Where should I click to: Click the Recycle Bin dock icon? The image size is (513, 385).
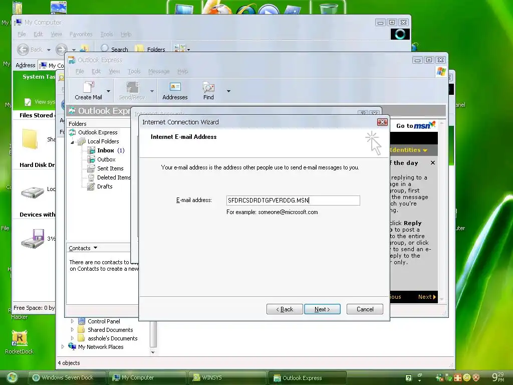[x=329, y=8]
